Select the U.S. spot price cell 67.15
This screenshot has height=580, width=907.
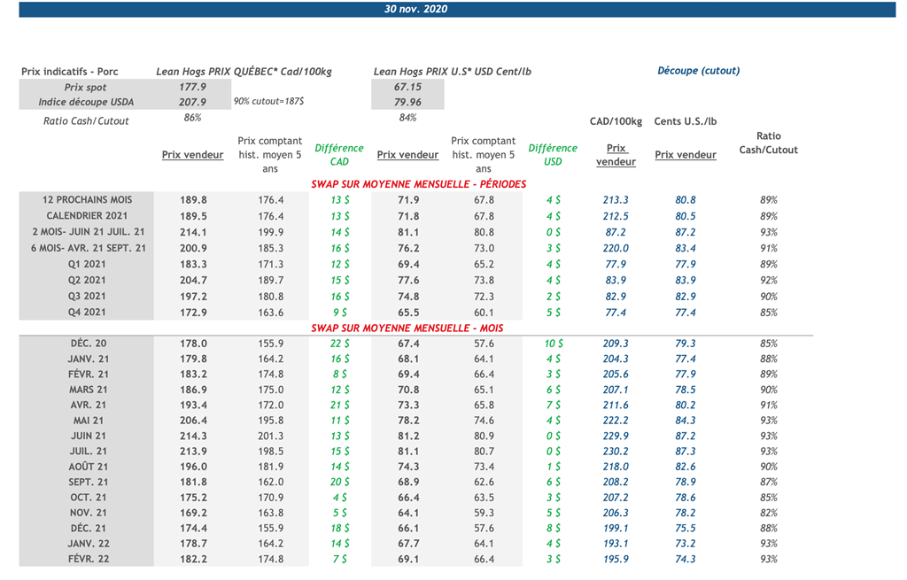[407, 88]
